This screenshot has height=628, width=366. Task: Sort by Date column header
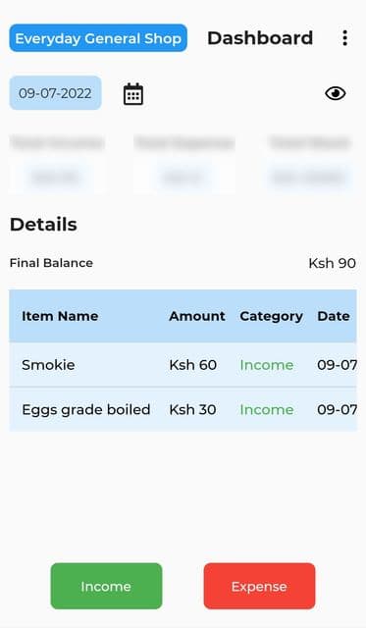pos(334,316)
